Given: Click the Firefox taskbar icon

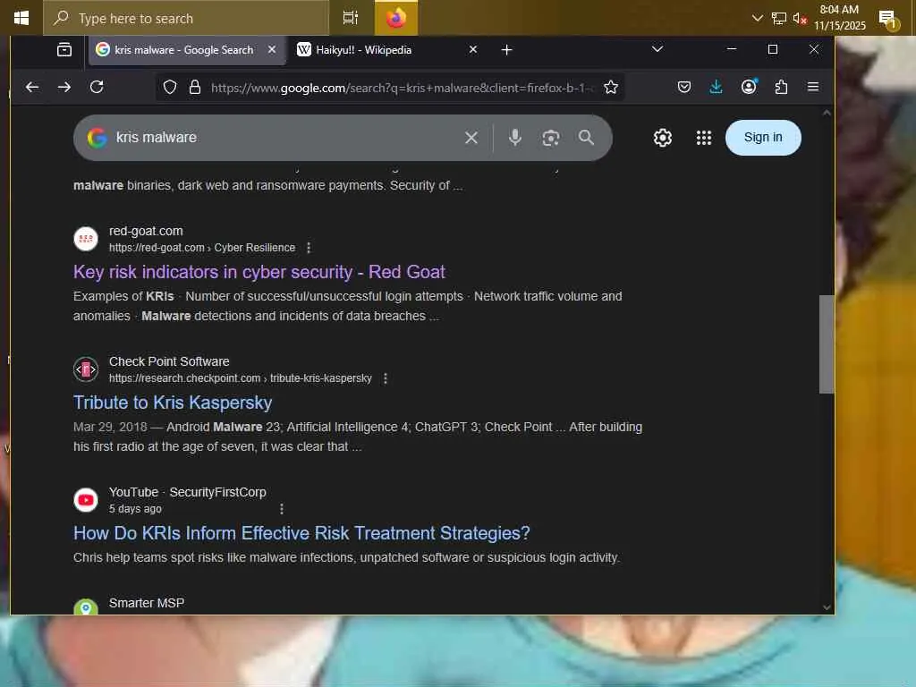Looking at the screenshot, I should click(395, 18).
